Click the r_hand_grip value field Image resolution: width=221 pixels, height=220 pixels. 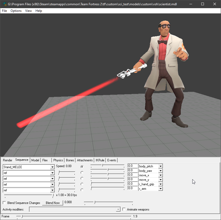coord(133,184)
